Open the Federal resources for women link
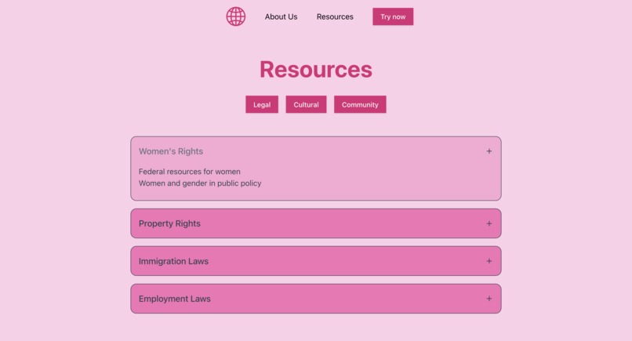 pos(190,172)
